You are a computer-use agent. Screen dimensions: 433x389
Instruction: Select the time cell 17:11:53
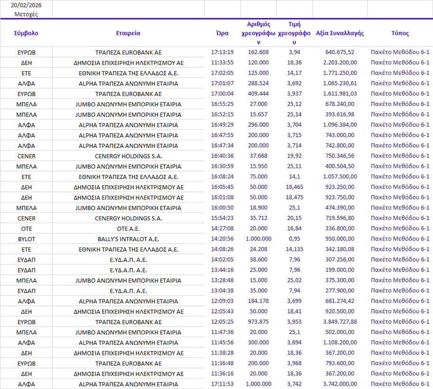222,384
